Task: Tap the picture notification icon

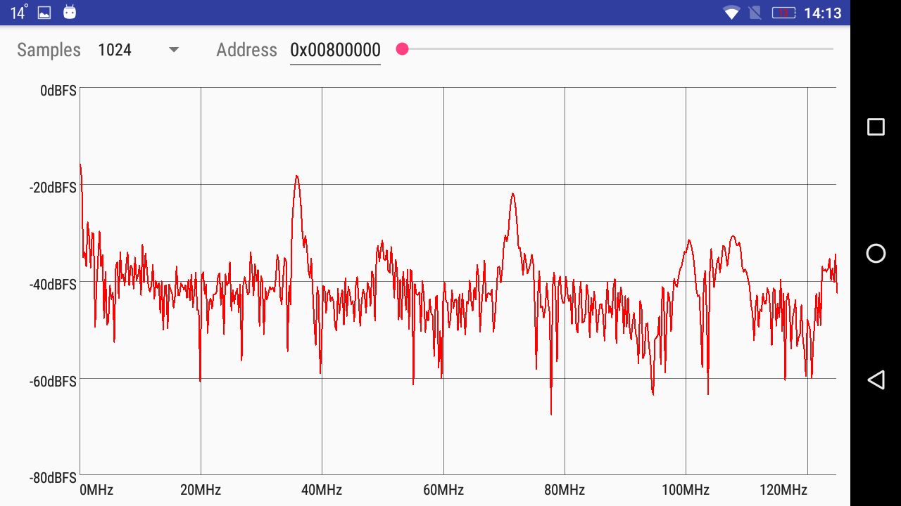Action: coord(44,13)
